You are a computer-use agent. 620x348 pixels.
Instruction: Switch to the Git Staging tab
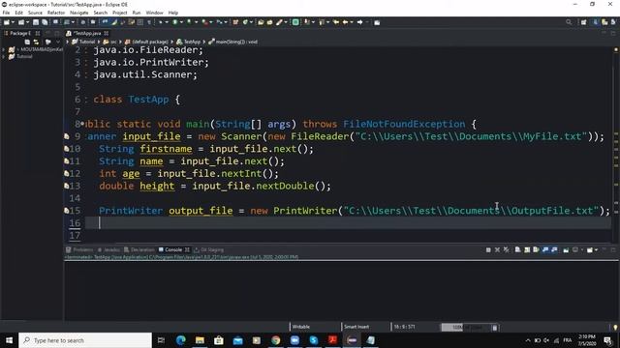point(209,249)
